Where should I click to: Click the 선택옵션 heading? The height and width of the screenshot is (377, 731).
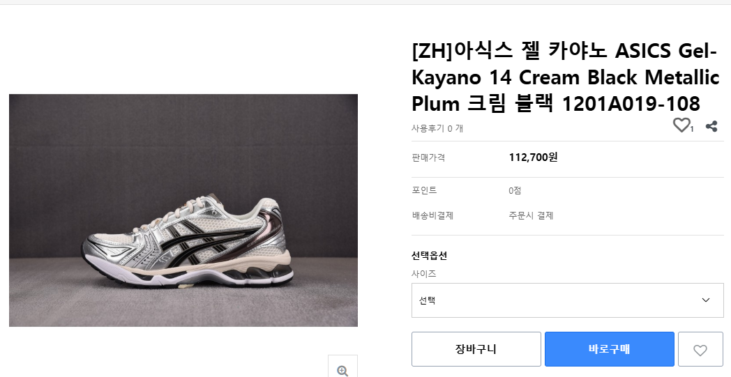coord(429,256)
